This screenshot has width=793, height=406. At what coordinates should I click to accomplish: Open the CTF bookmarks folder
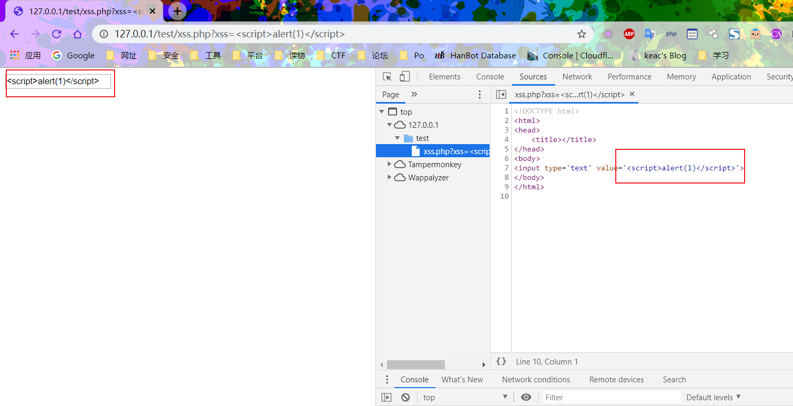[330, 55]
